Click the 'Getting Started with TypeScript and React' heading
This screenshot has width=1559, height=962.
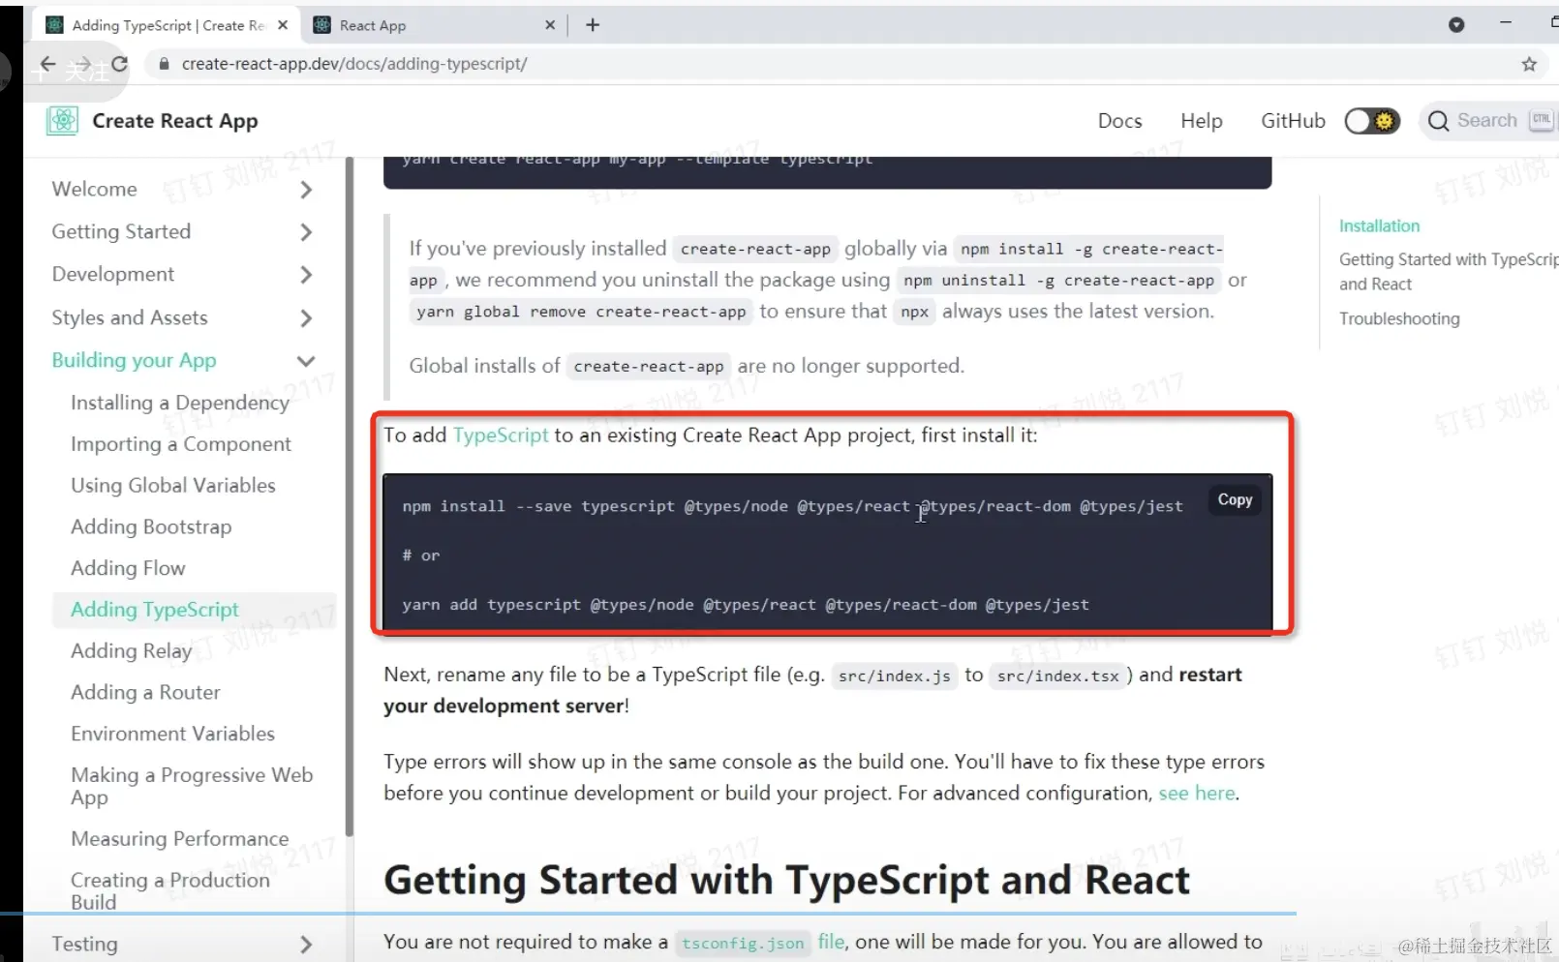click(786, 881)
